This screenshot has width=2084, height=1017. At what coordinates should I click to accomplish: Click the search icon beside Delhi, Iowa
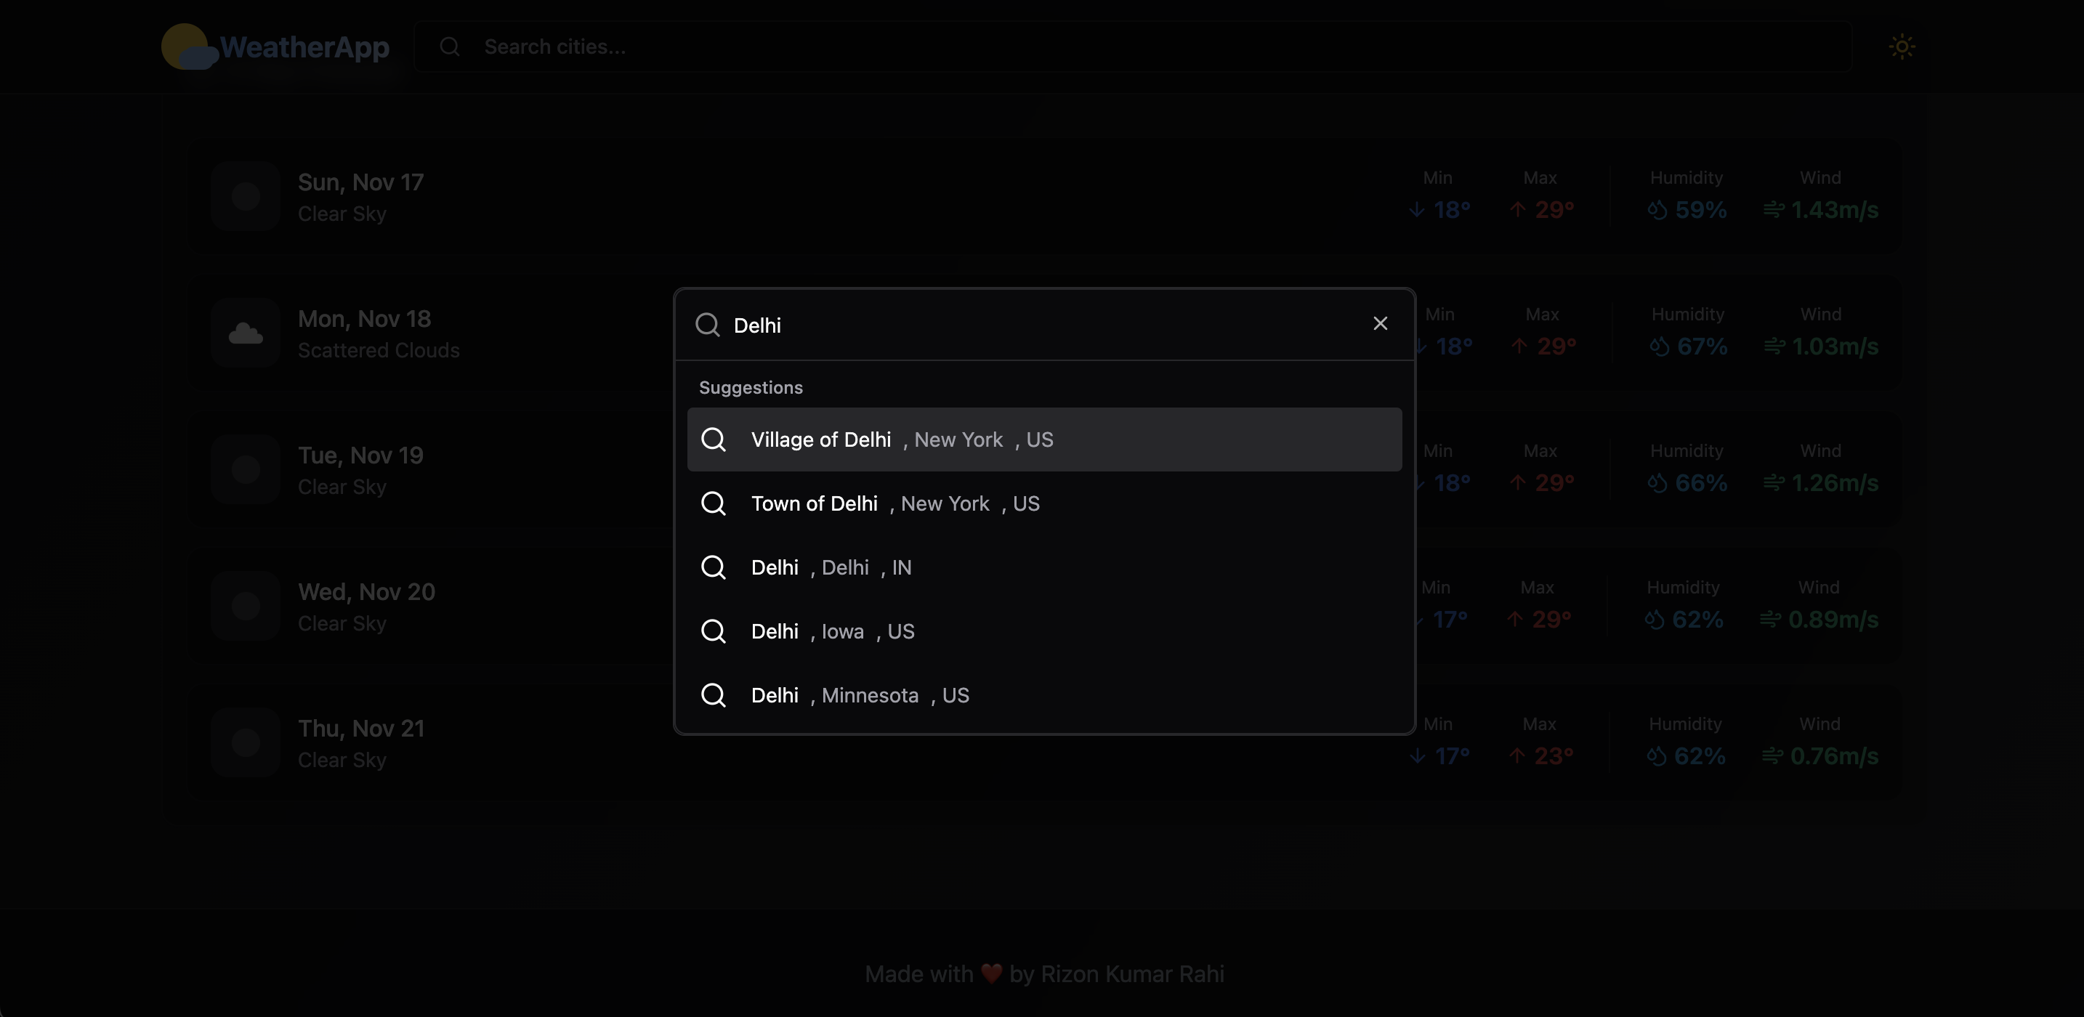[x=714, y=631]
